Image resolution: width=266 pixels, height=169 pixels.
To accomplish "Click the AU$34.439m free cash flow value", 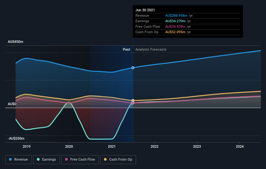I will point(175,26).
